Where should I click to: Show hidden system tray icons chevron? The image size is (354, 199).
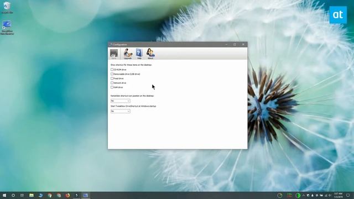pos(304,195)
